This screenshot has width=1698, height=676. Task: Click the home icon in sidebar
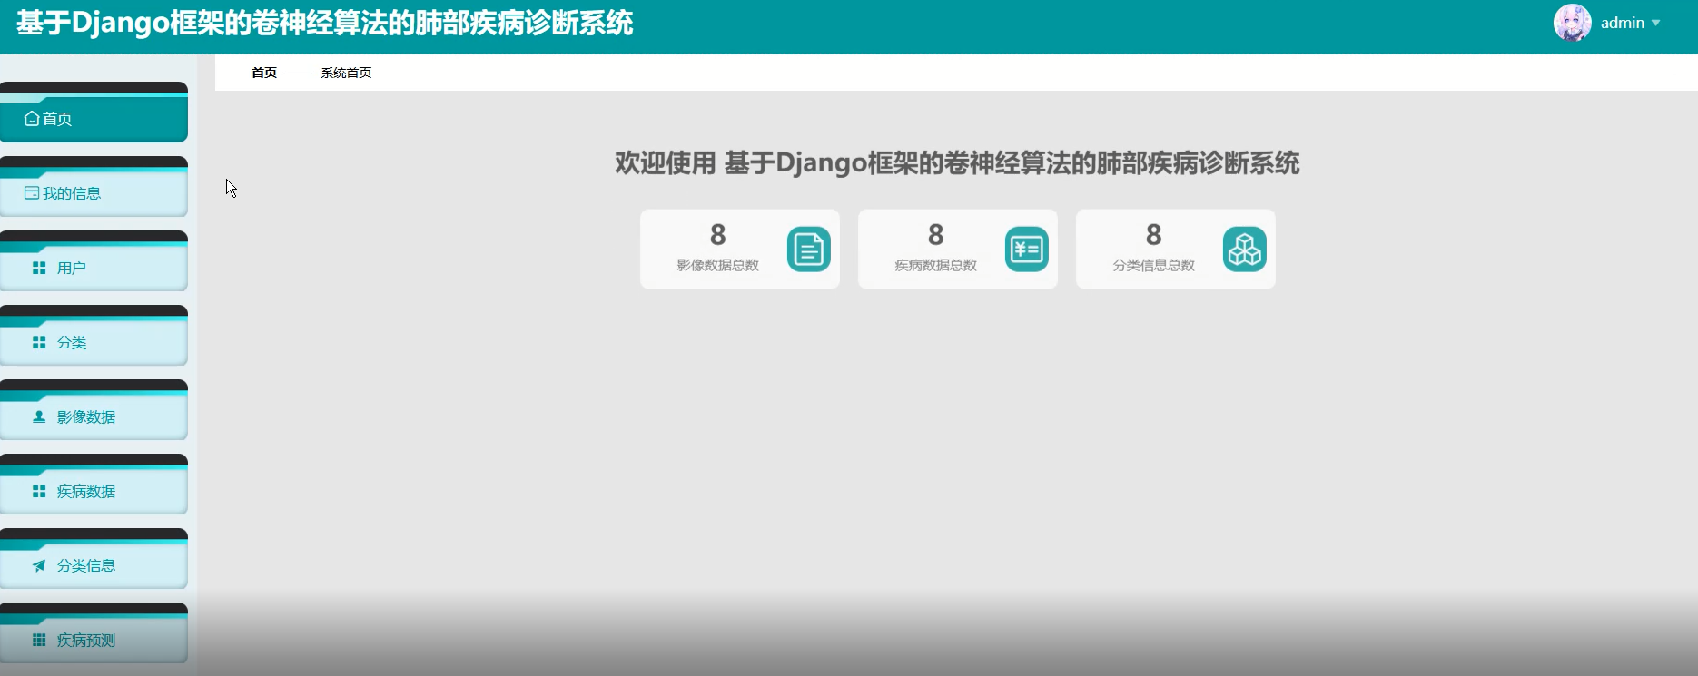pos(32,119)
